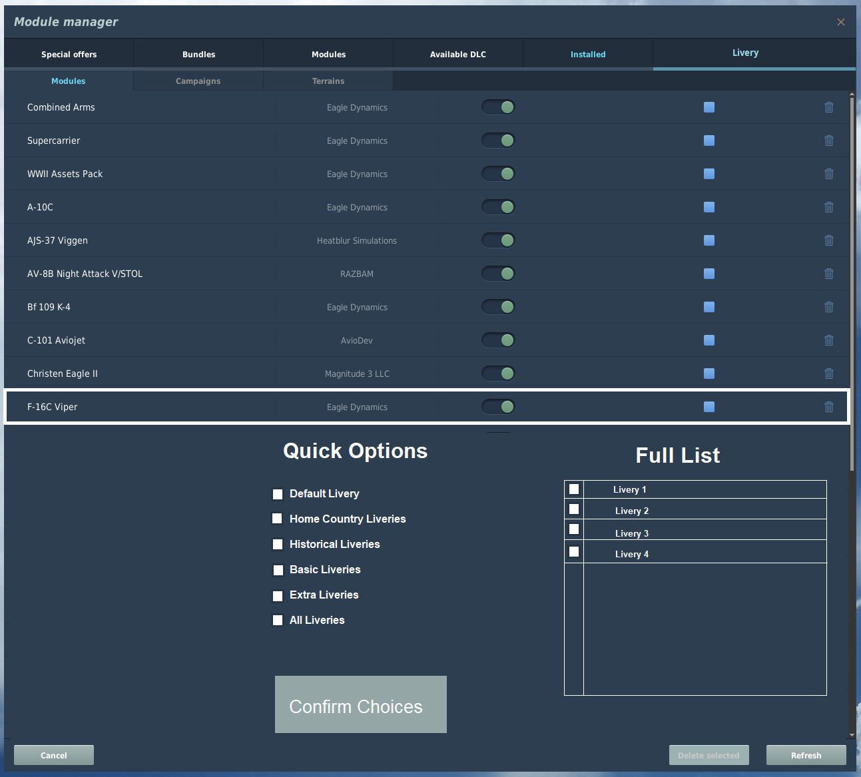Toggle the AJS-37 Viggen switch
861x777 pixels.
coord(498,240)
